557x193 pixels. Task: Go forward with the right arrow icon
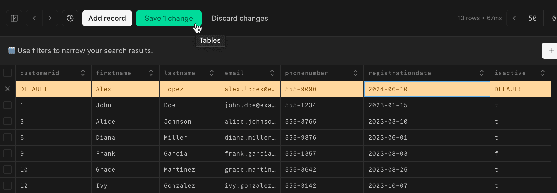pyautogui.click(x=50, y=18)
